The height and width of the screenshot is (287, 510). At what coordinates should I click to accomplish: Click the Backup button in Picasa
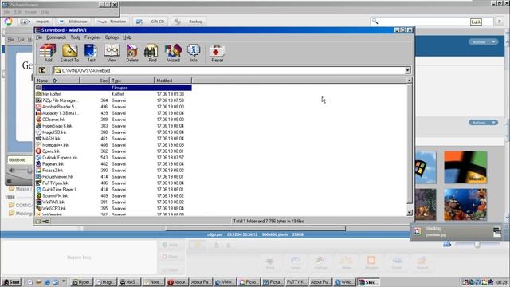click(x=189, y=22)
